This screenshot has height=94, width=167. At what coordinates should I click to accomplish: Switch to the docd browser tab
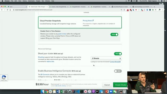pyautogui.click(x=17, y=7)
